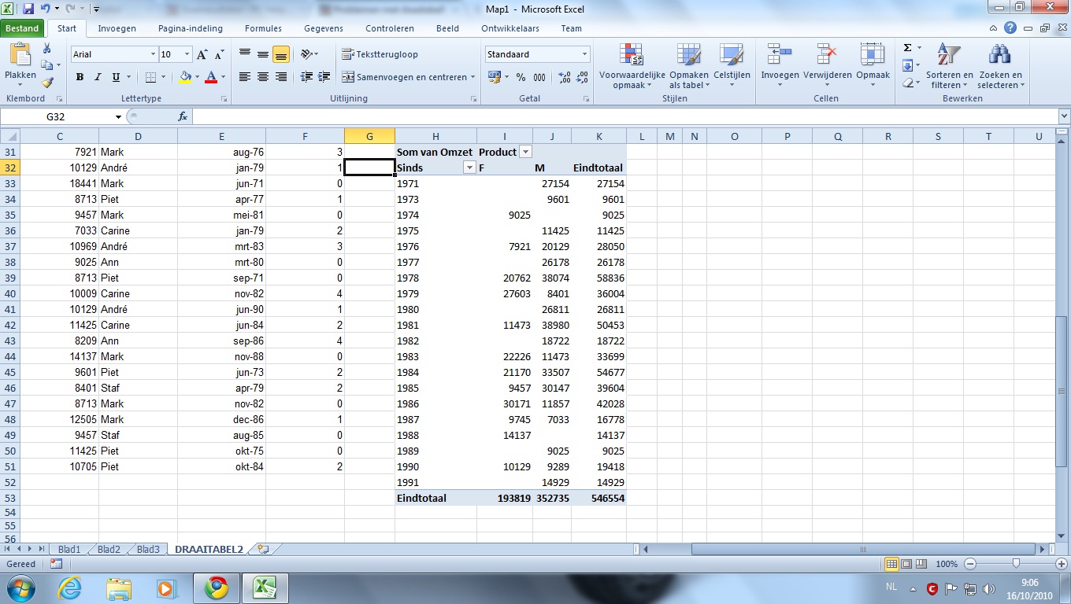Click the increase font size icon
Viewport: 1071px width, 604px height.
(x=202, y=55)
